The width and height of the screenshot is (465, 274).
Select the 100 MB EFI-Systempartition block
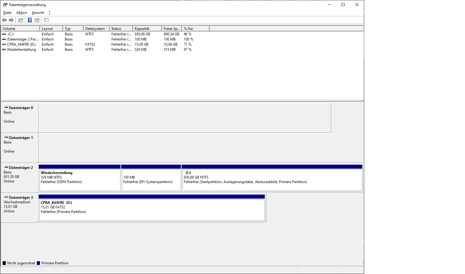[151, 178]
